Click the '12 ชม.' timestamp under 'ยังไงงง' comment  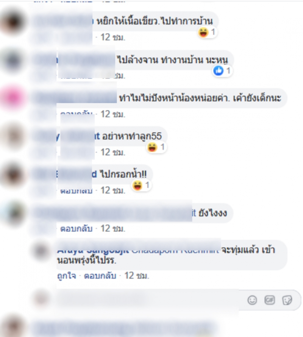[x=113, y=229]
